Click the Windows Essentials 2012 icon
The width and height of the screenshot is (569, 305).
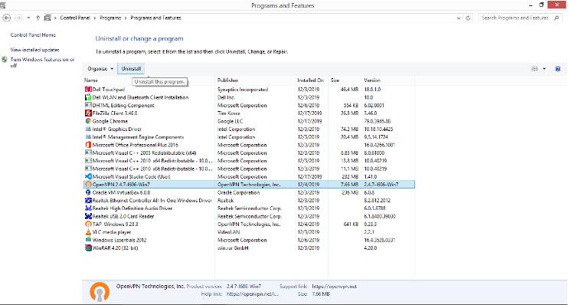click(88, 240)
